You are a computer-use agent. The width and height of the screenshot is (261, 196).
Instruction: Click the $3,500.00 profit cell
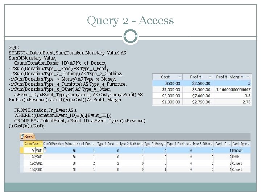198,90
